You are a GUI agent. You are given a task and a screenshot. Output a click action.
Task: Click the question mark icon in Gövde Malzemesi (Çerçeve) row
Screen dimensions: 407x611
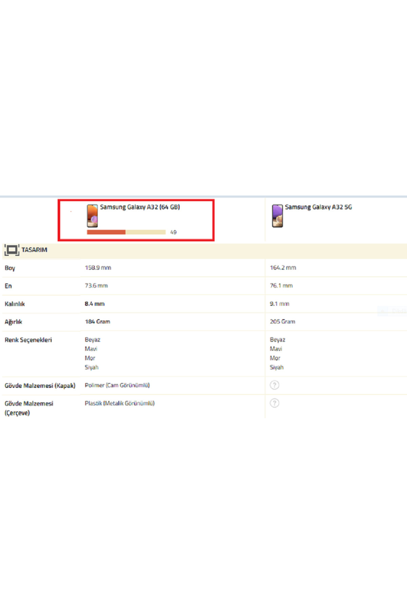pyautogui.click(x=274, y=403)
